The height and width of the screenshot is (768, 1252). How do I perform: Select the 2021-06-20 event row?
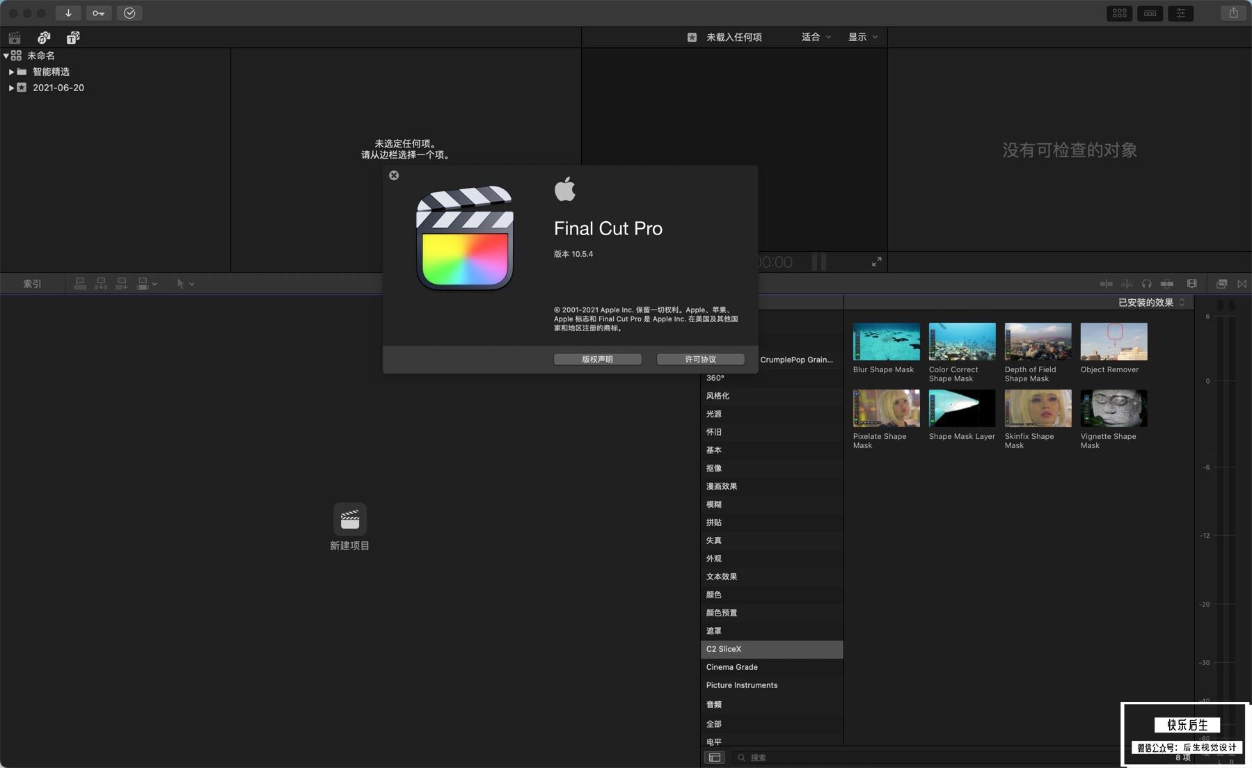[x=115, y=88]
